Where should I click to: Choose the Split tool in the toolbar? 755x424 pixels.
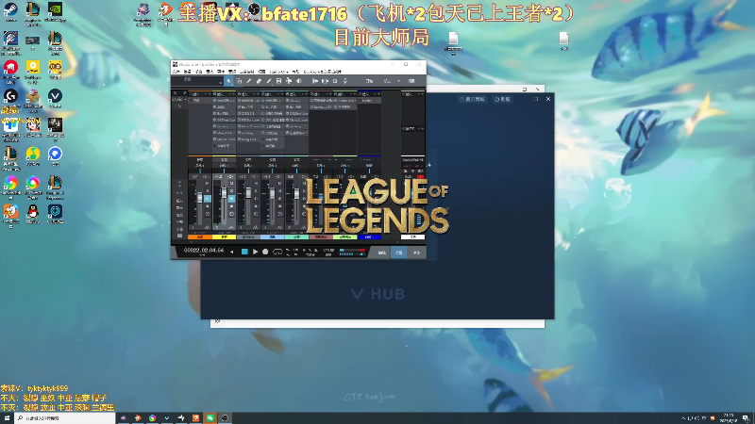point(249,81)
